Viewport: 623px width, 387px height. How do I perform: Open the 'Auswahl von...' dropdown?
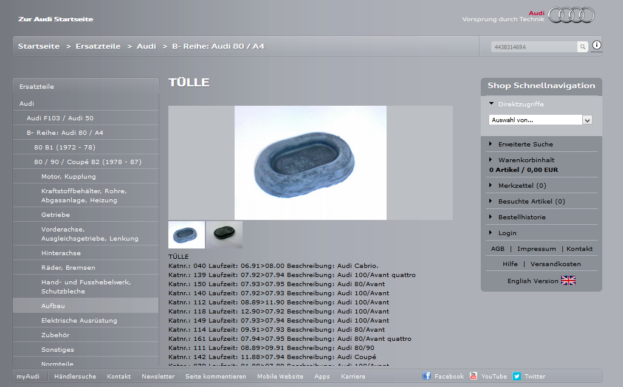[x=540, y=120]
